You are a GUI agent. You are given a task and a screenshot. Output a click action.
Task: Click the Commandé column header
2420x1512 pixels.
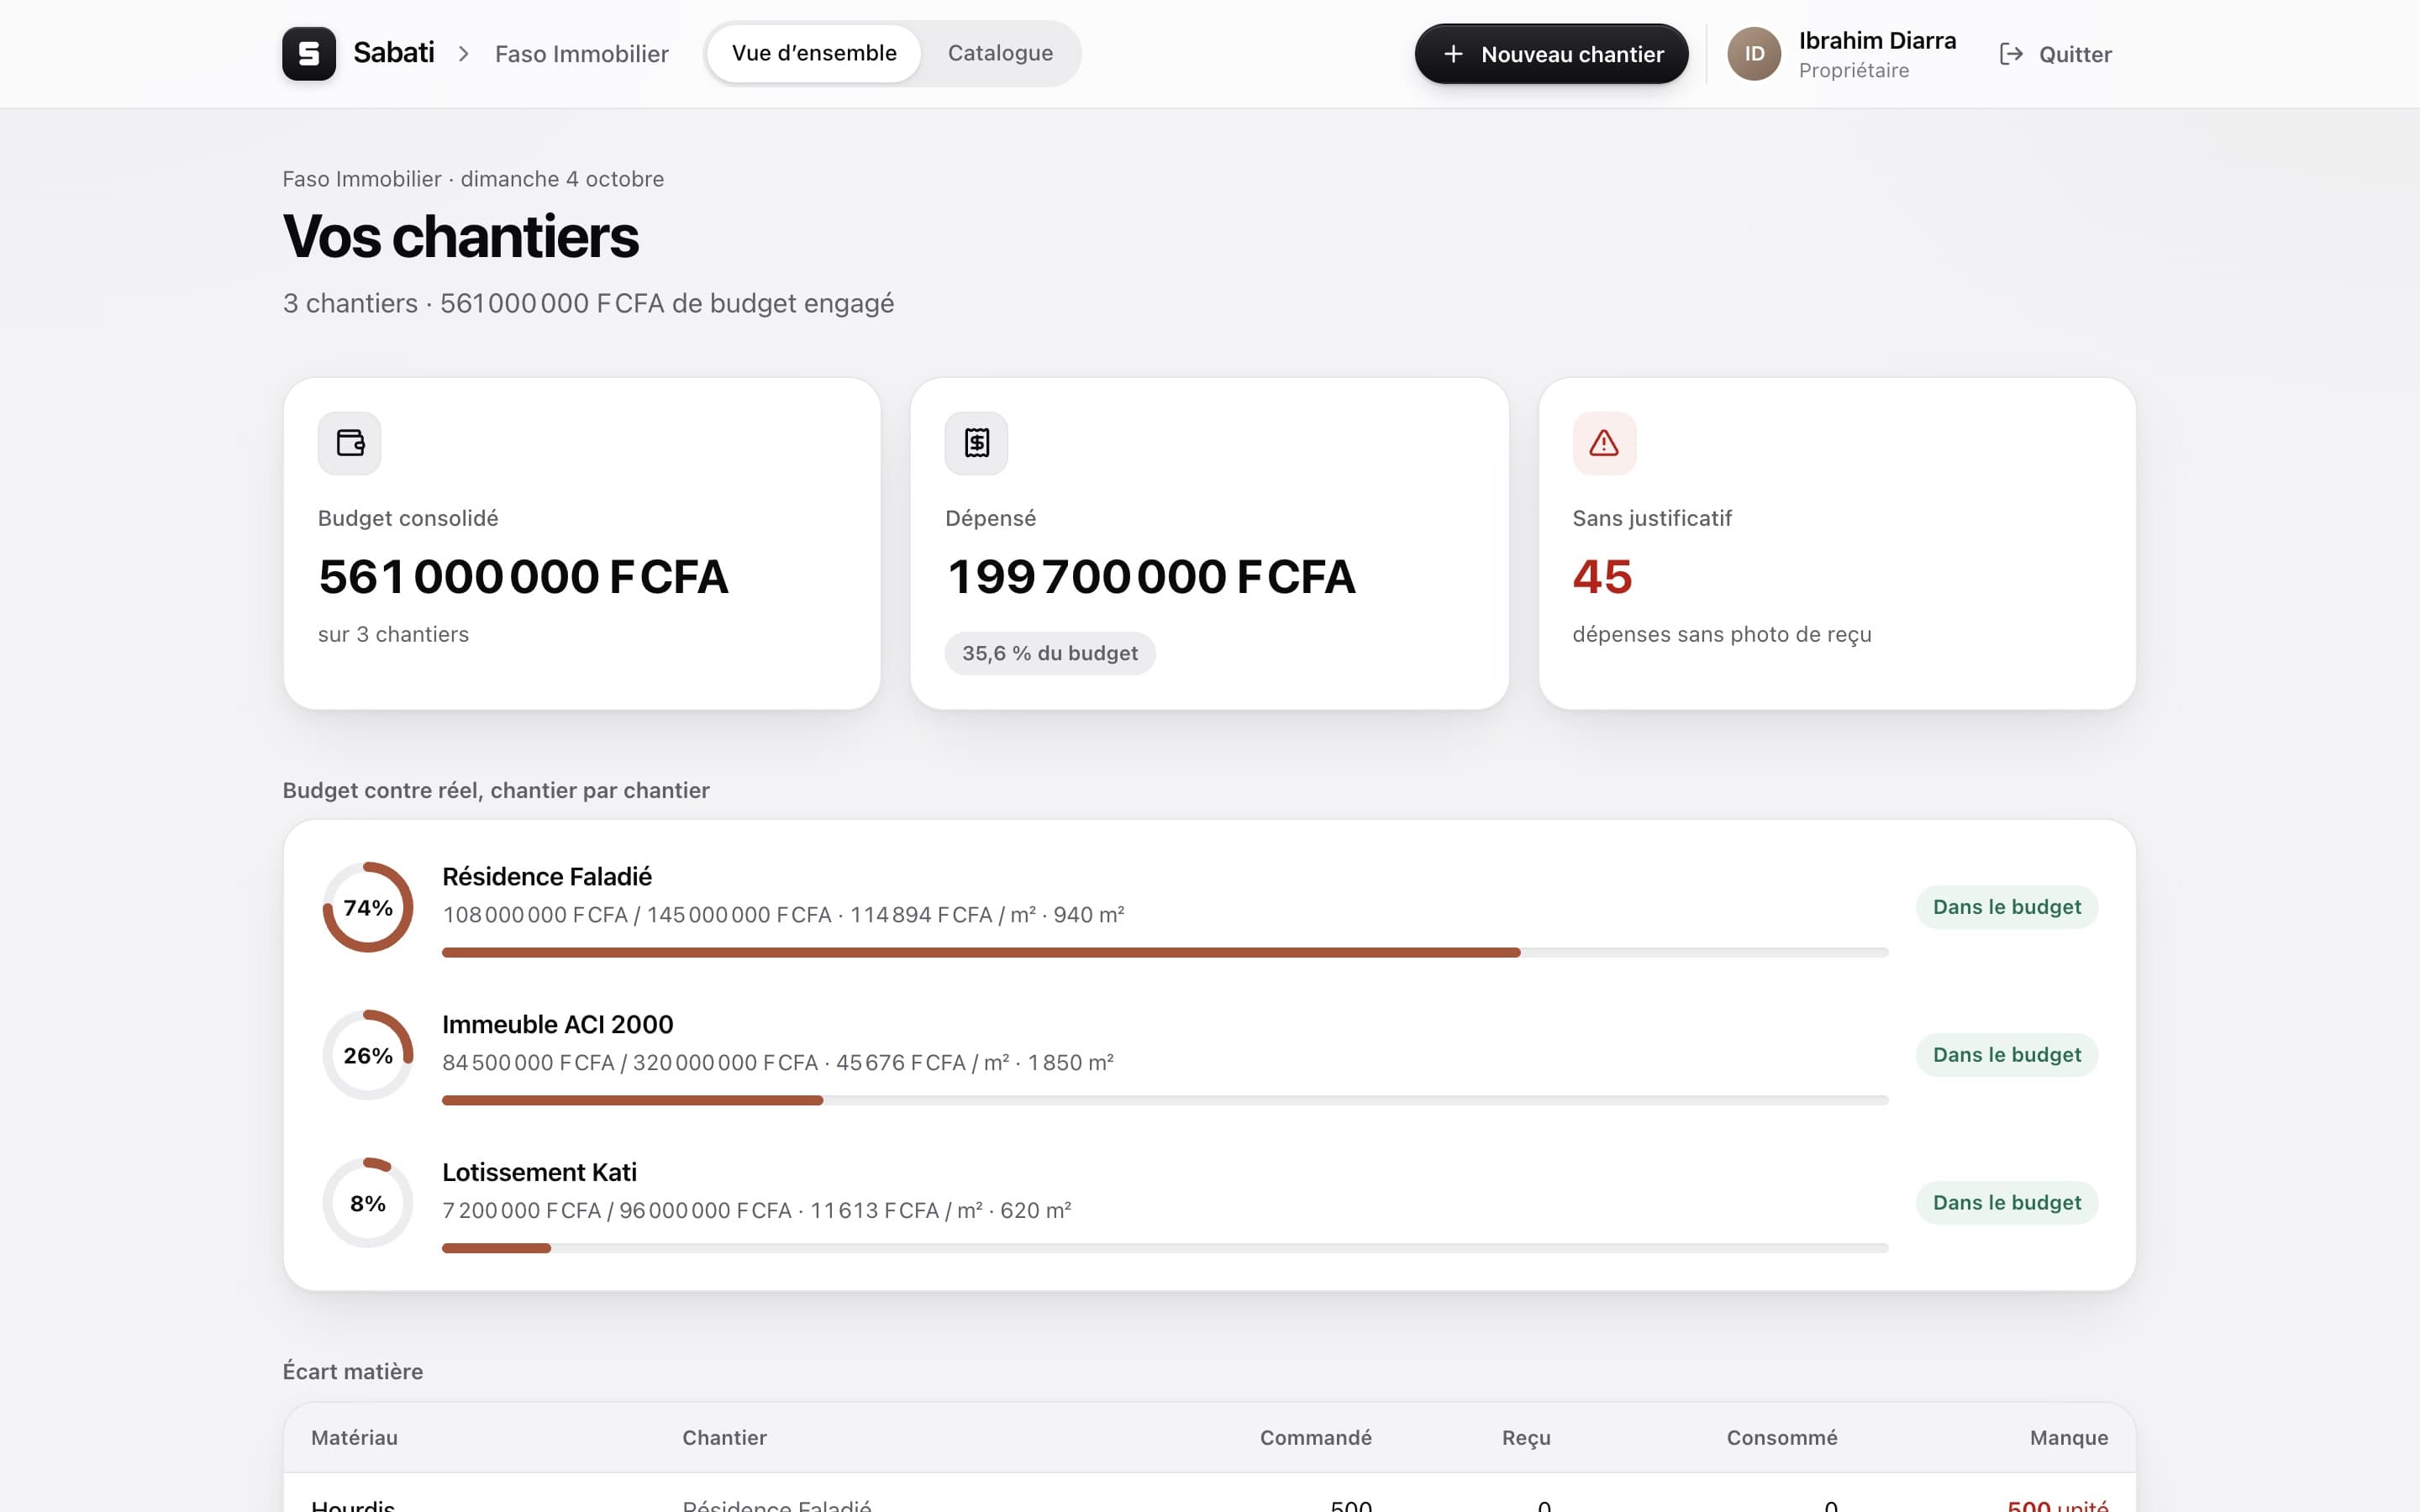pyautogui.click(x=1315, y=1437)
